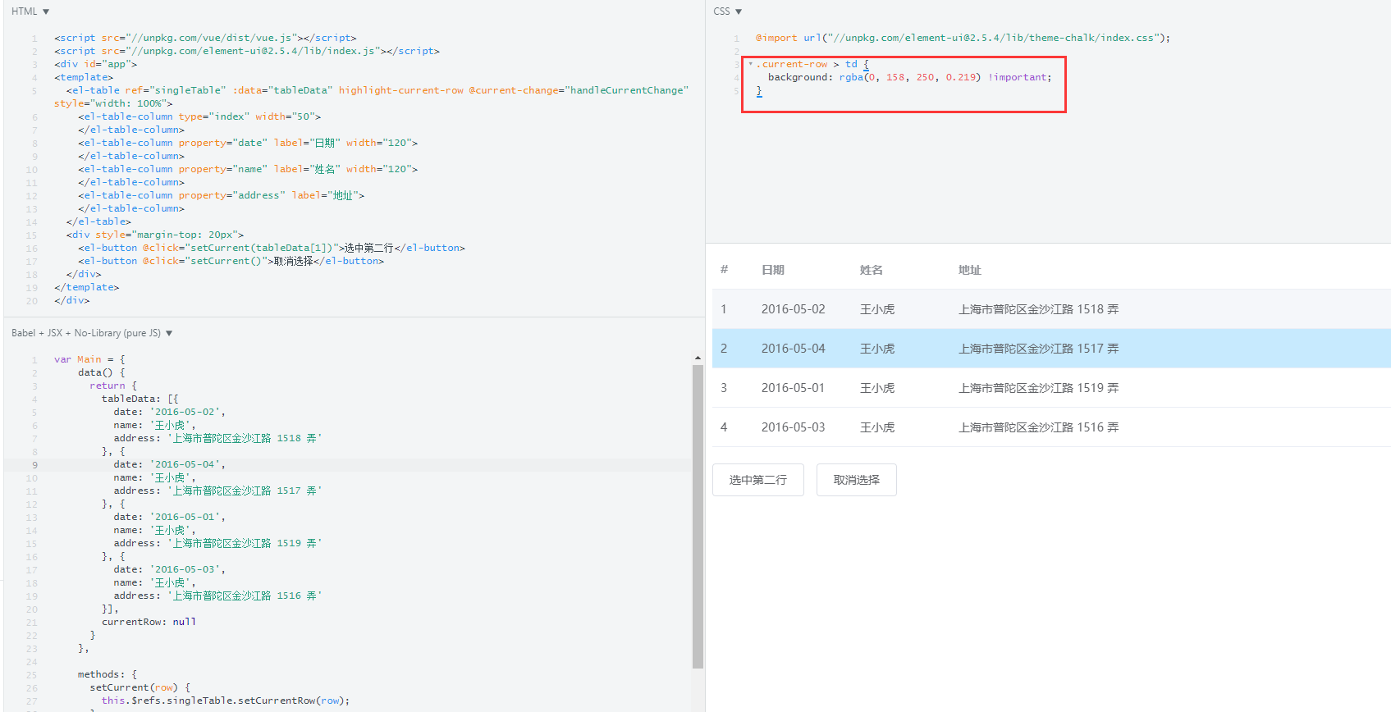Click the address cell ending in 1519 弄

click(1038, 388)
